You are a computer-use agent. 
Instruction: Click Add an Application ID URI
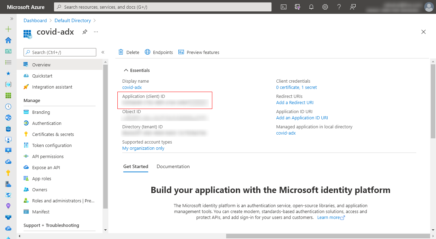pos(302,118)
